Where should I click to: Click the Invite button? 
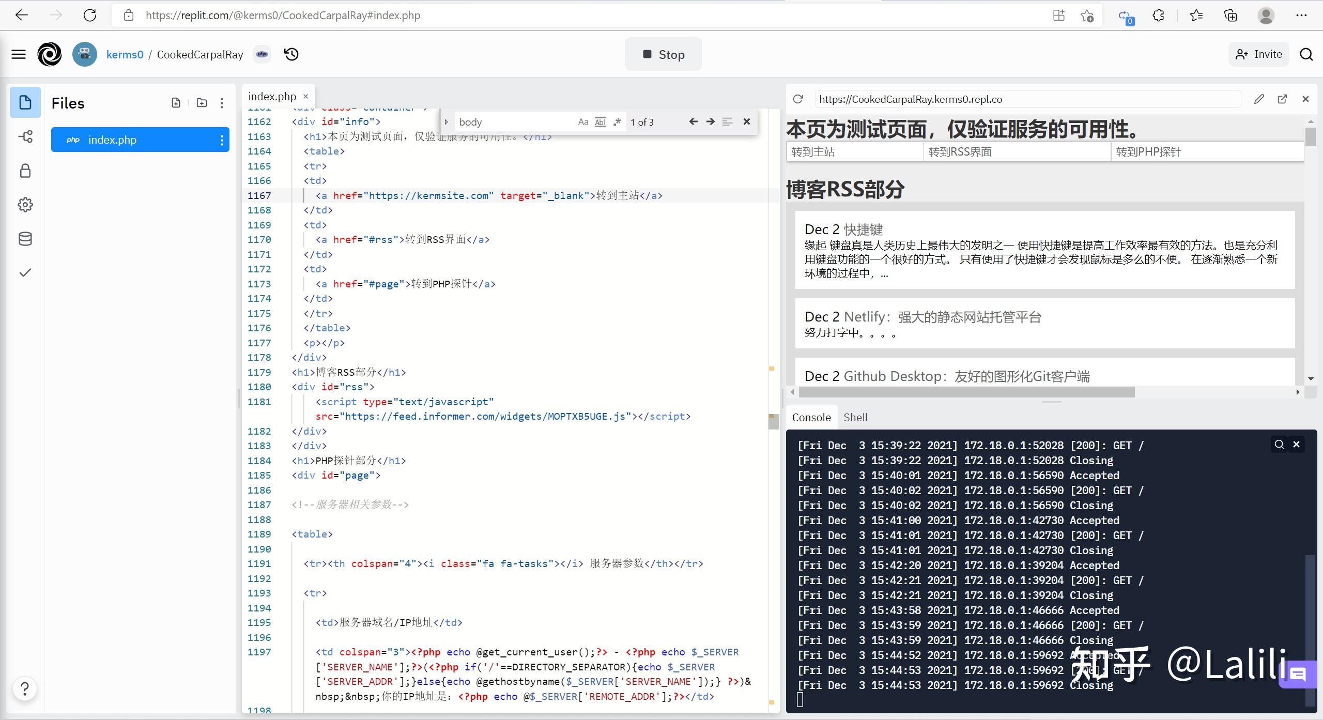pyautogui.click(x=1259, y=54)
